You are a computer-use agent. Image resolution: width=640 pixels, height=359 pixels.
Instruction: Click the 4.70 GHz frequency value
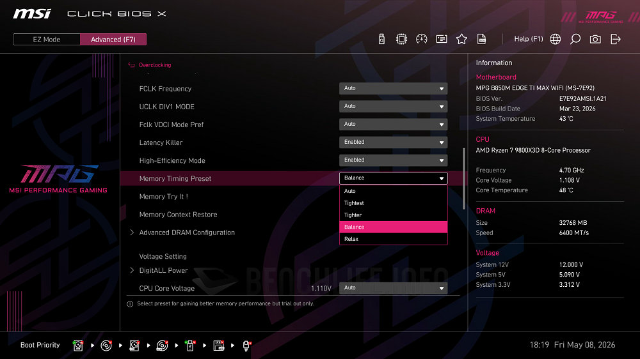[x=572, y=171]
